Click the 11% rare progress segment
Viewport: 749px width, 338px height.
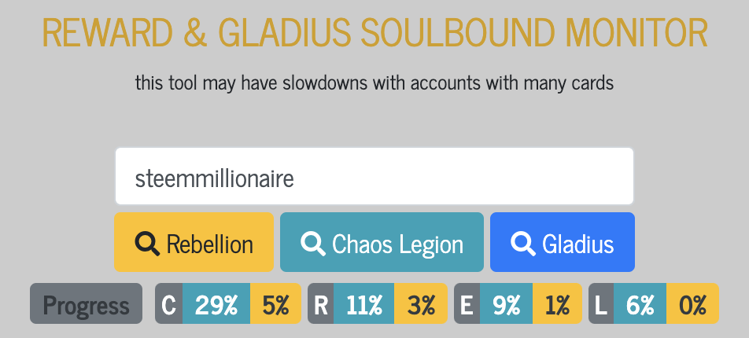pos(363,304)
